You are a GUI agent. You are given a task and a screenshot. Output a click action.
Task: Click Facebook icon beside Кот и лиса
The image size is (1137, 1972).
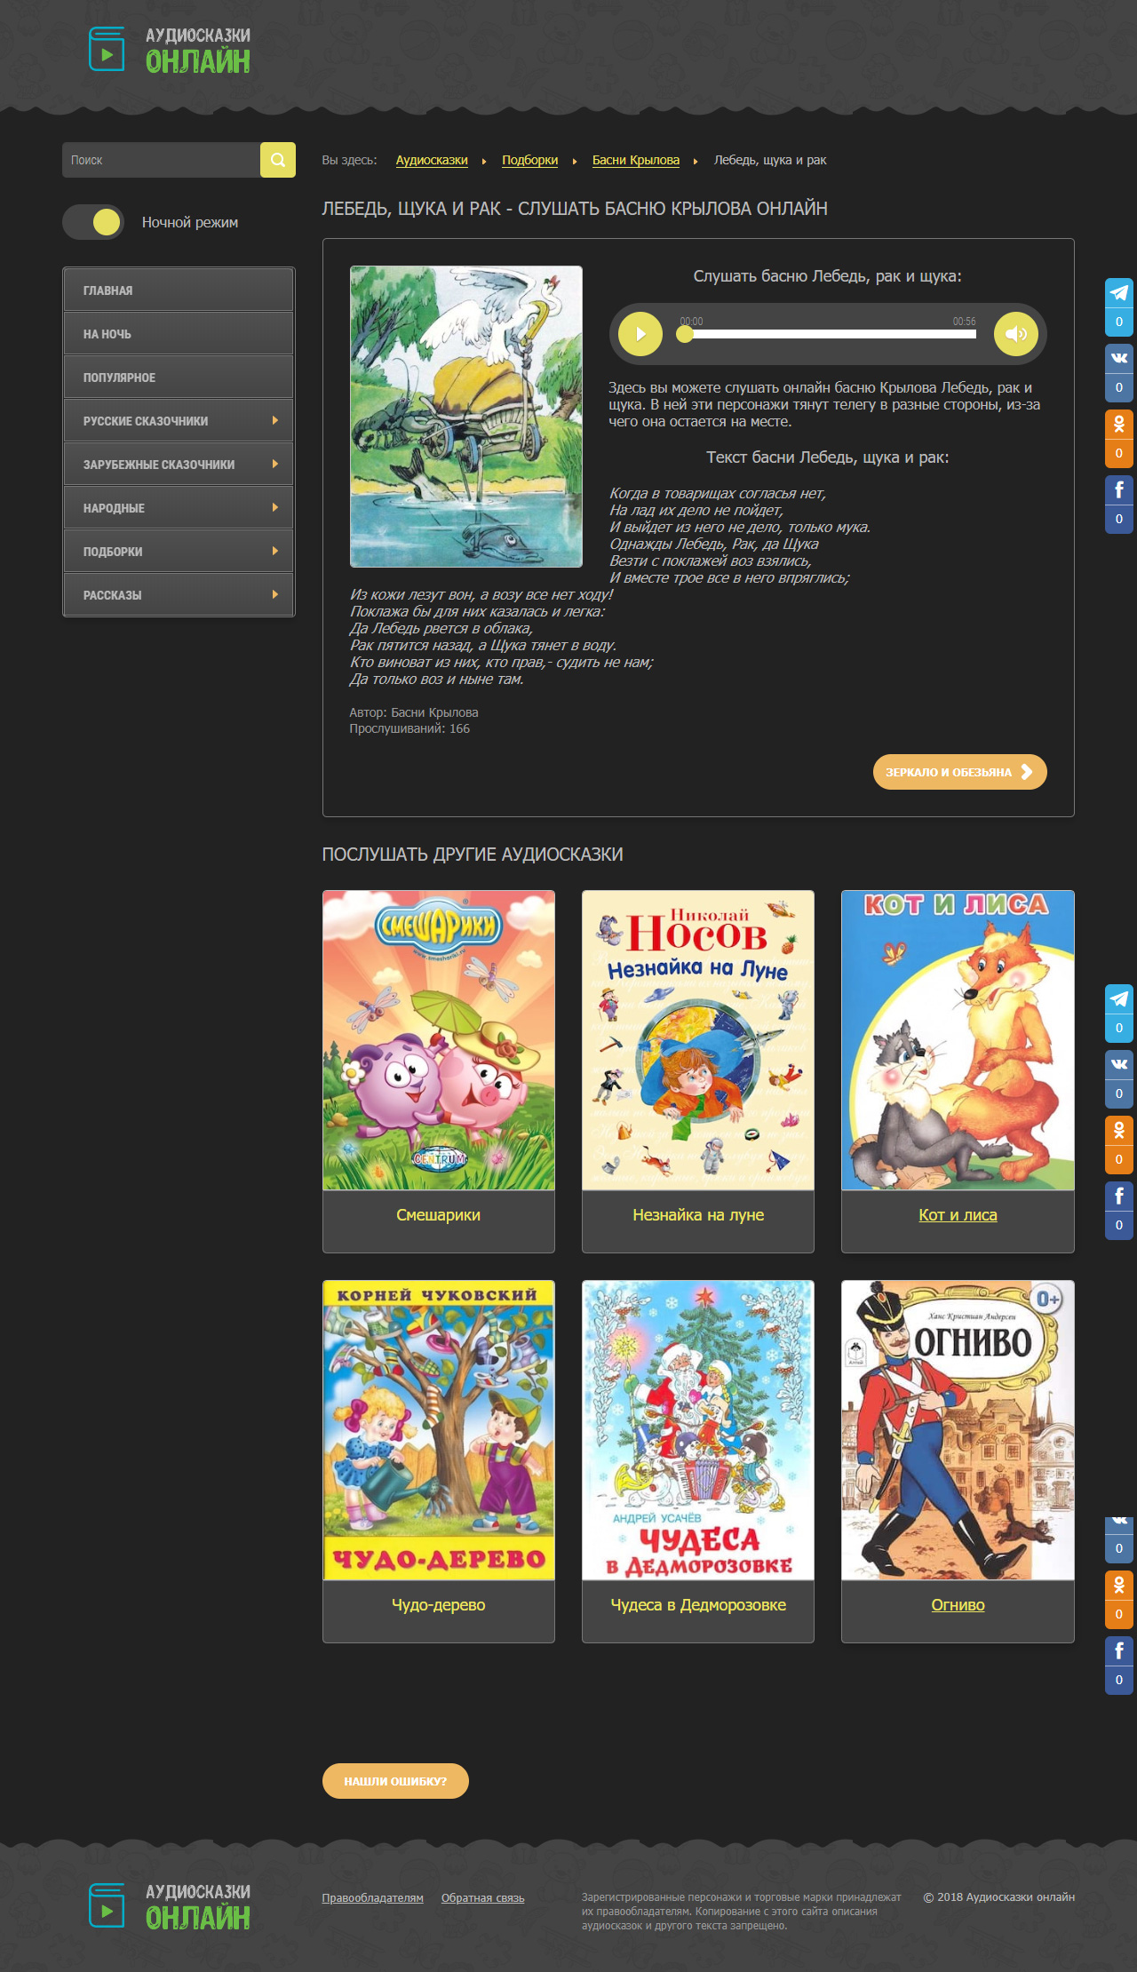[x=1119, y=1196]
